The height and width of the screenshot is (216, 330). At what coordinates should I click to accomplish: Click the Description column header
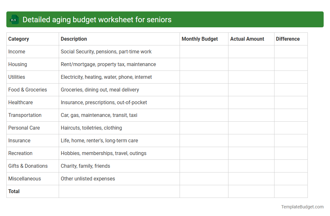click(74, 39)
